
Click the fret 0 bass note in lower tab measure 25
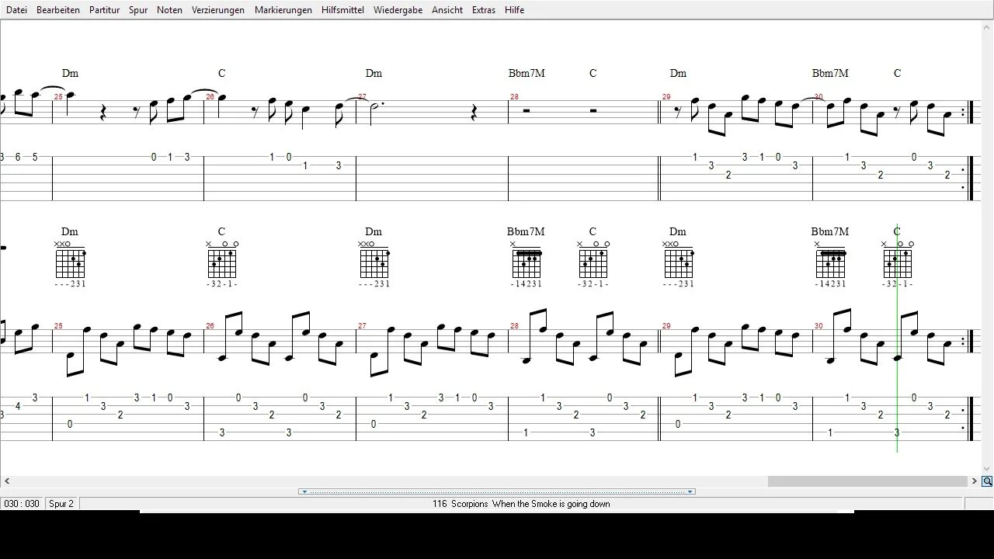click(x=70, y=424)
